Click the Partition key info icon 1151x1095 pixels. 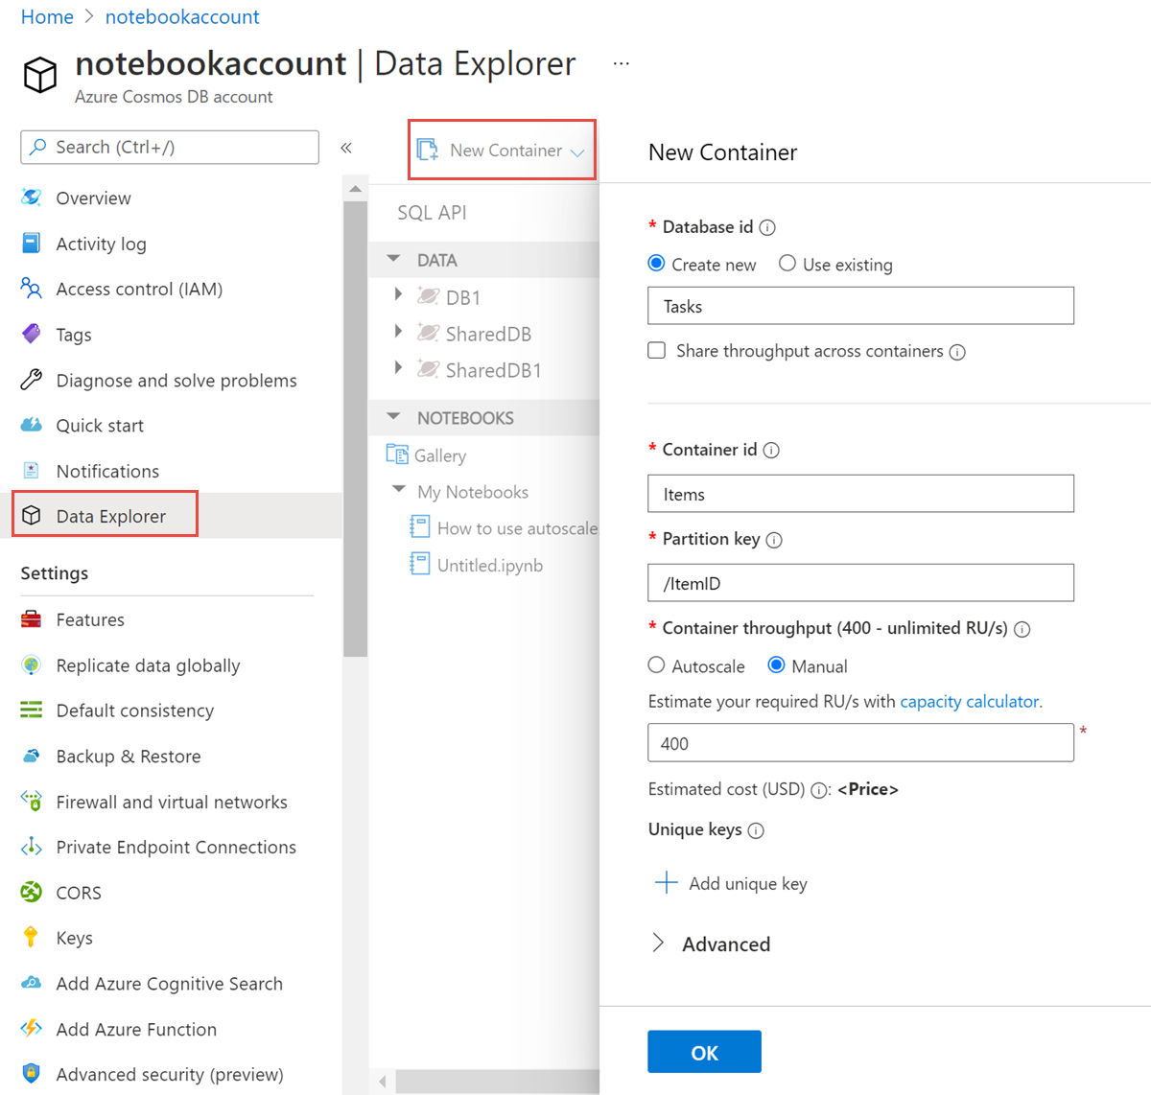pos(775,539)
